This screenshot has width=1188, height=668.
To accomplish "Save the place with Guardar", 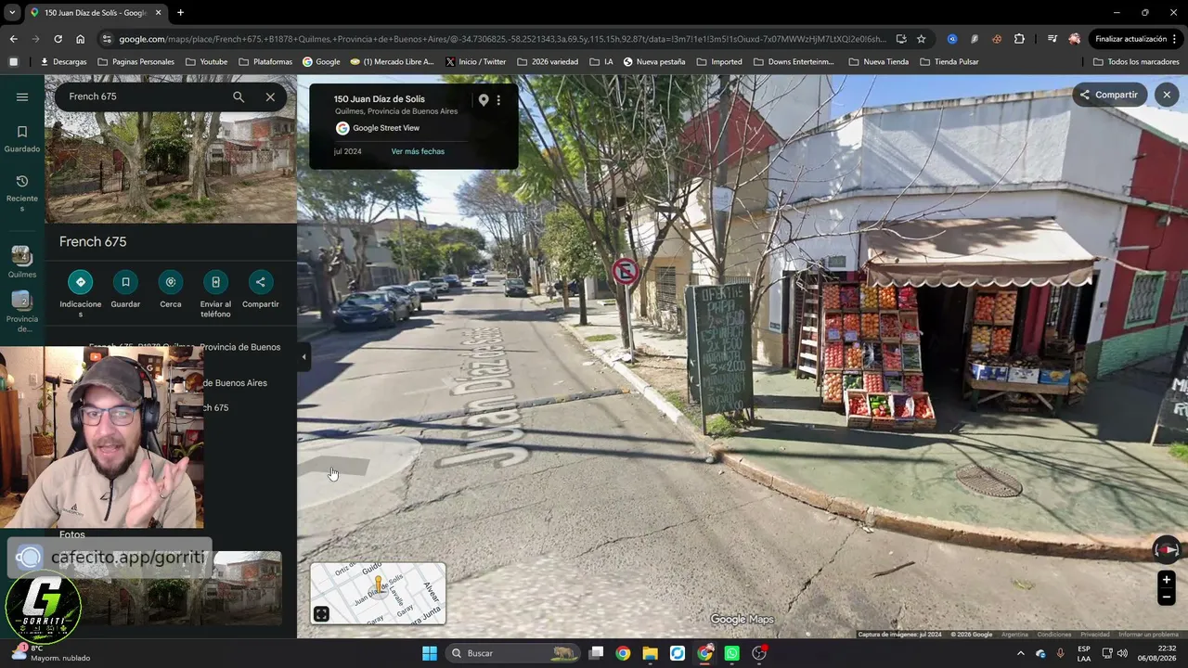I will click(x=125, y=290).
